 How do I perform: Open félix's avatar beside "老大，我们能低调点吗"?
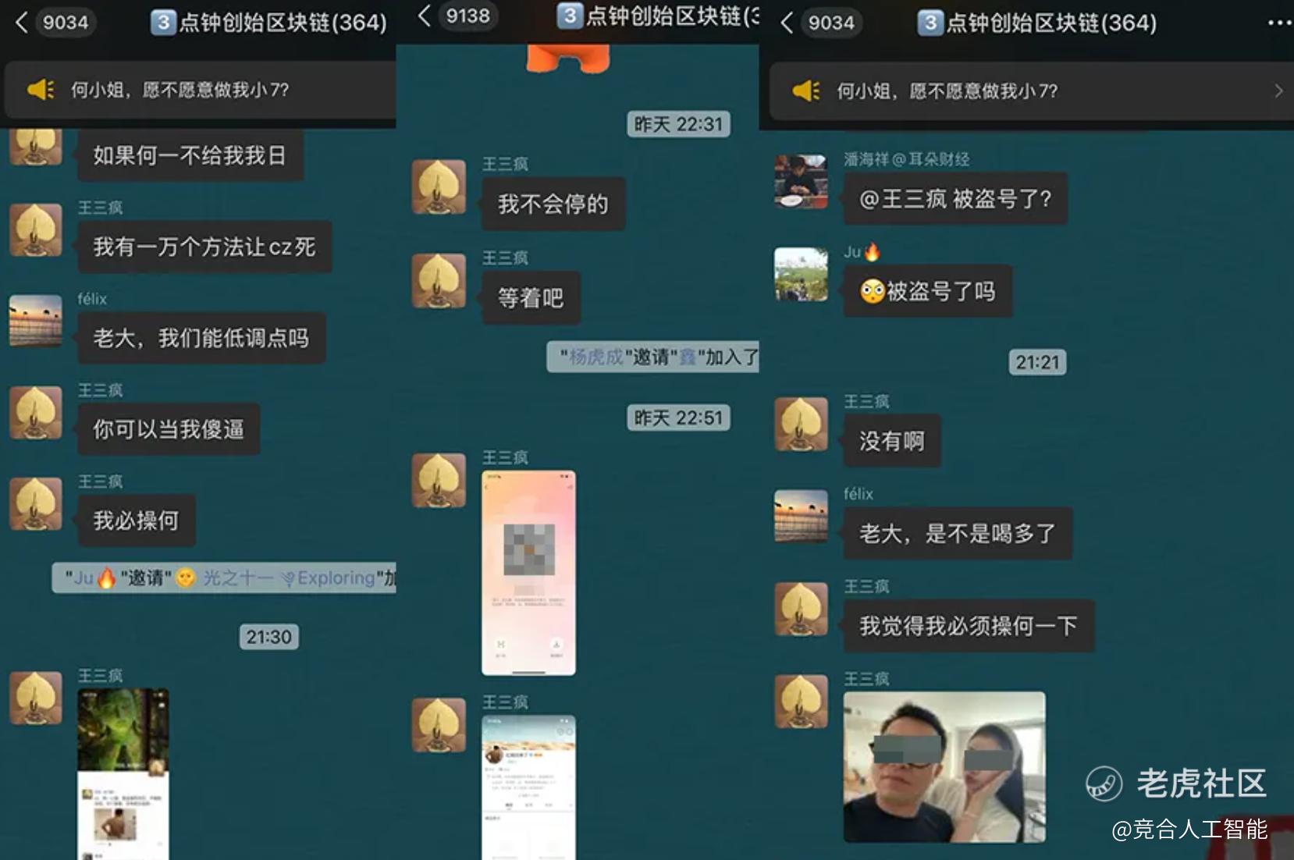(36, 321)
